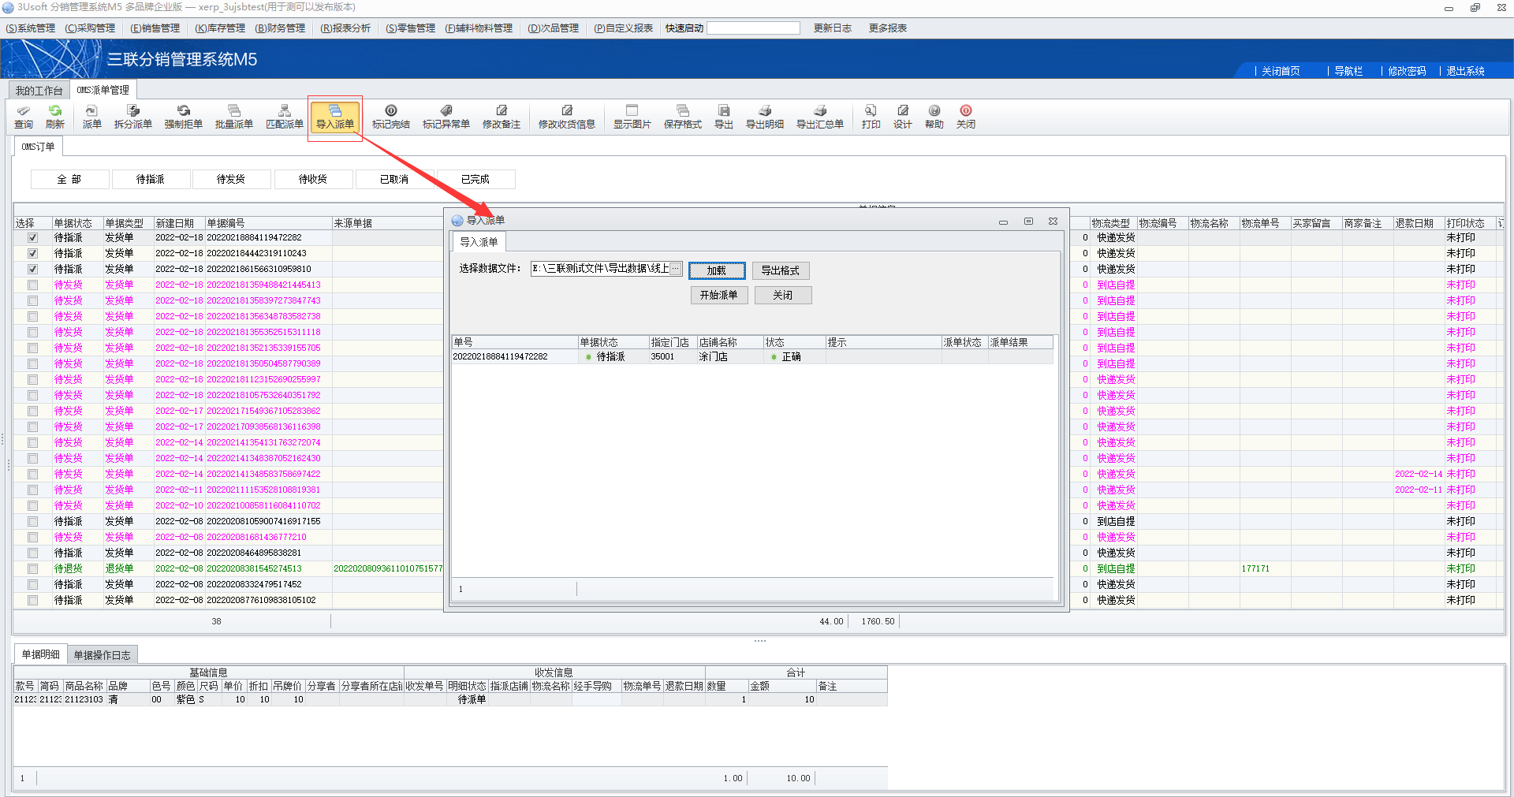Toggle 显示图片 show pictures icon

[632, 117]
